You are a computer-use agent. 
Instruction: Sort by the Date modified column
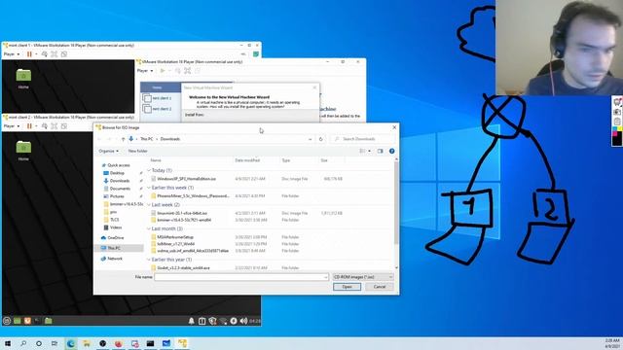247,160
